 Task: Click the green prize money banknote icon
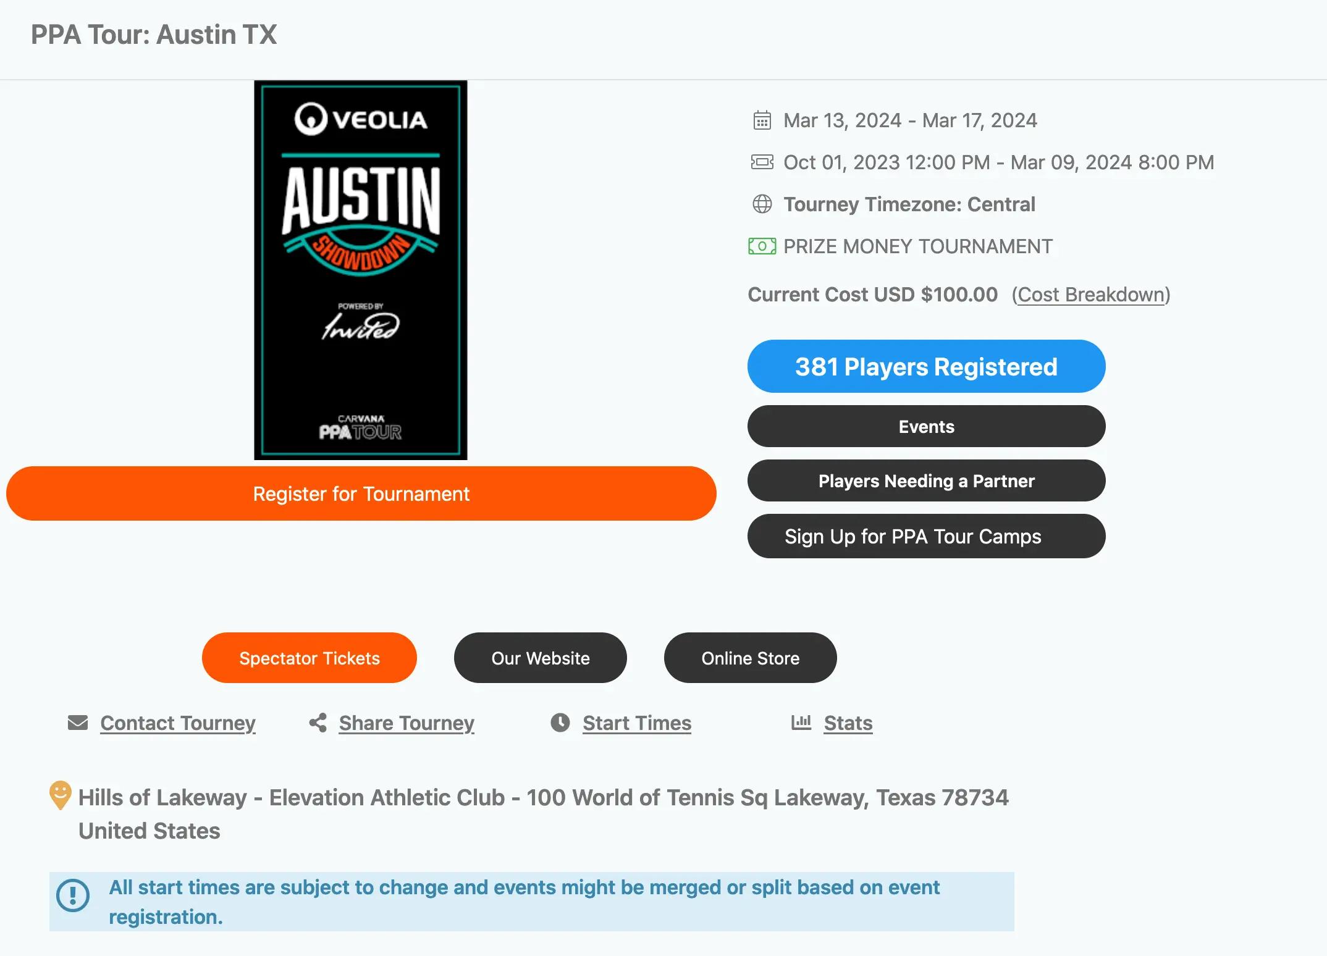click(762, 246)
